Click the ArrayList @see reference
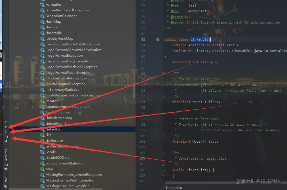Viewport: 287px width, 190px height. (x=197, y=11)
